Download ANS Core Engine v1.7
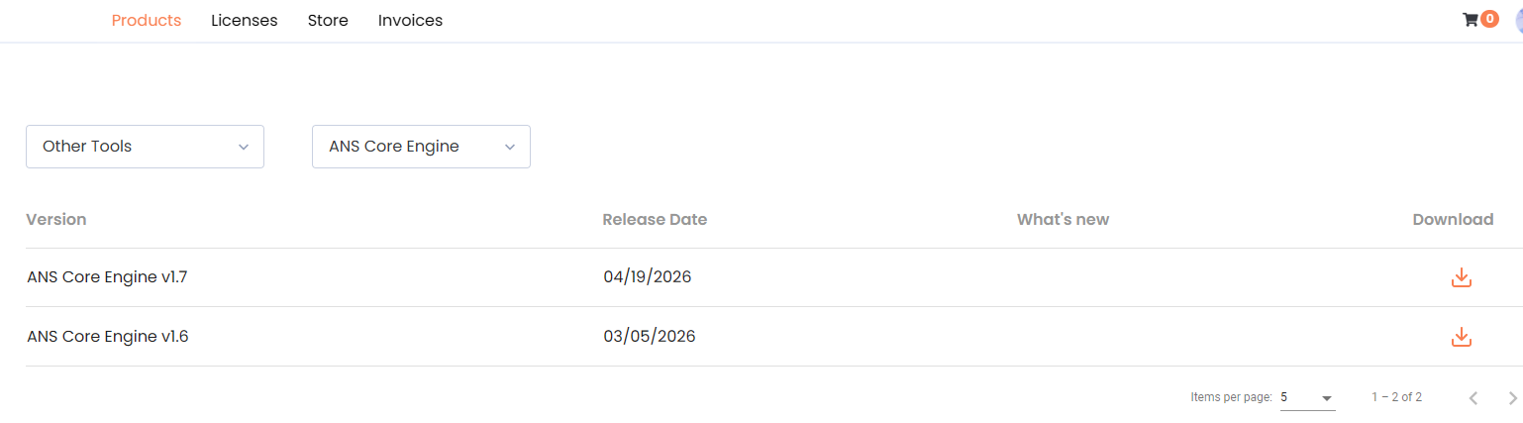 point(1461,277)
